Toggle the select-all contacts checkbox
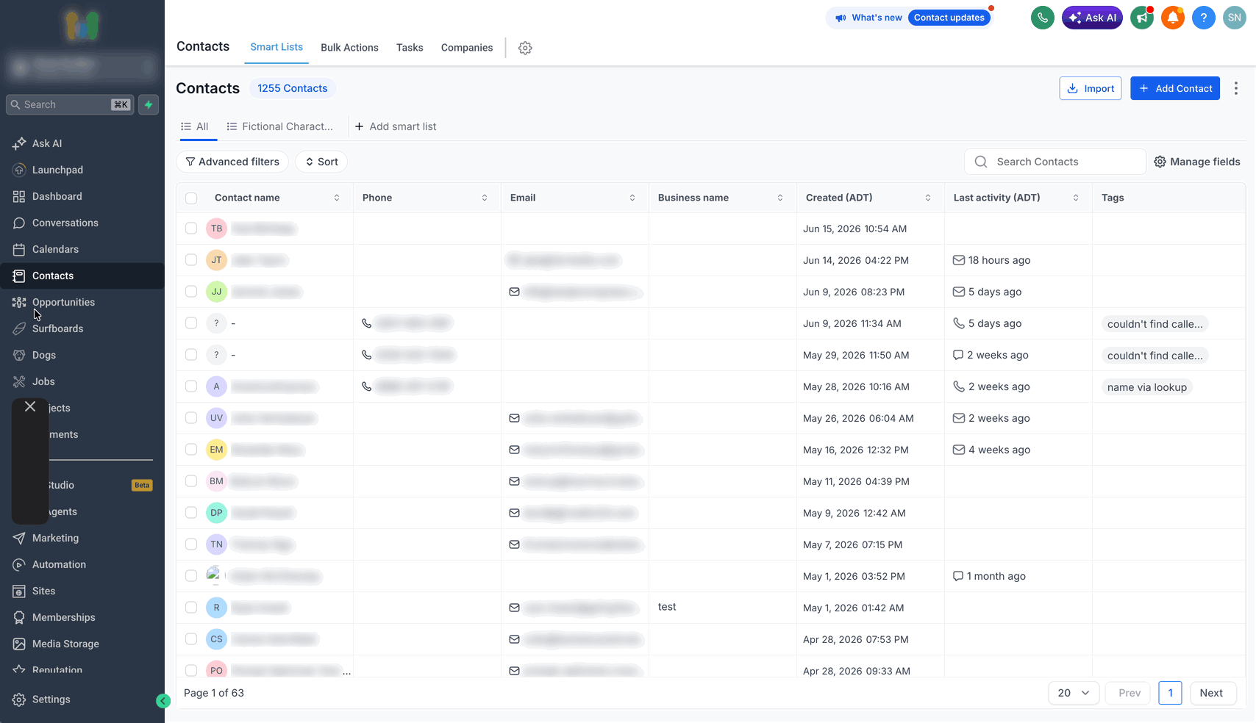The height and width of the screenshot is (723, 1256). [x=191, y=198]
